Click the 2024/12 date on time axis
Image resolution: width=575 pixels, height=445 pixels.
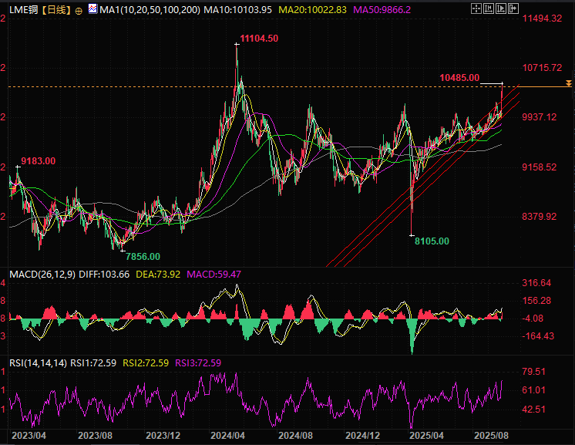[x=363, y=436]
